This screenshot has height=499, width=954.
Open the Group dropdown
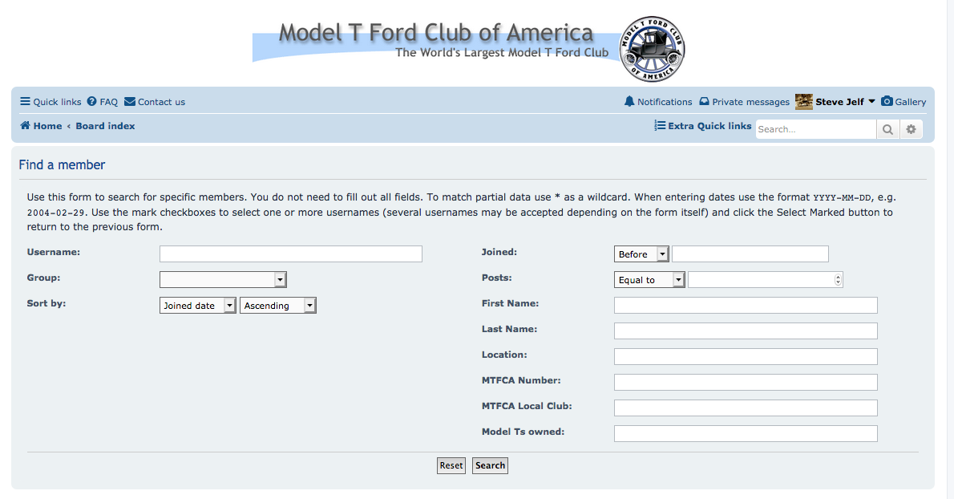coord(223,280)
